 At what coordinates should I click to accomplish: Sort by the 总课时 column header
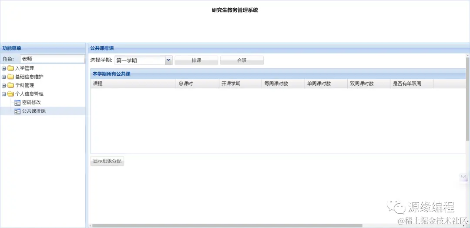(x=198, y=84)
